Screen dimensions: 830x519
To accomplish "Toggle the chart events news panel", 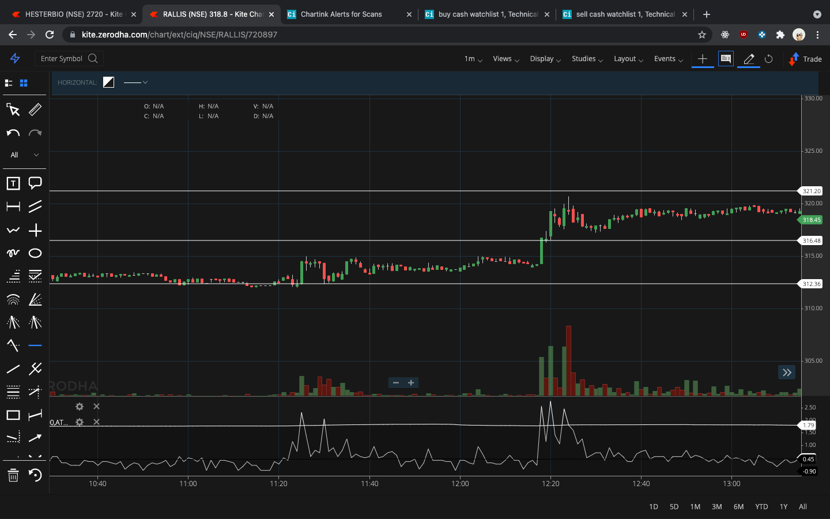I will point(726,59).
